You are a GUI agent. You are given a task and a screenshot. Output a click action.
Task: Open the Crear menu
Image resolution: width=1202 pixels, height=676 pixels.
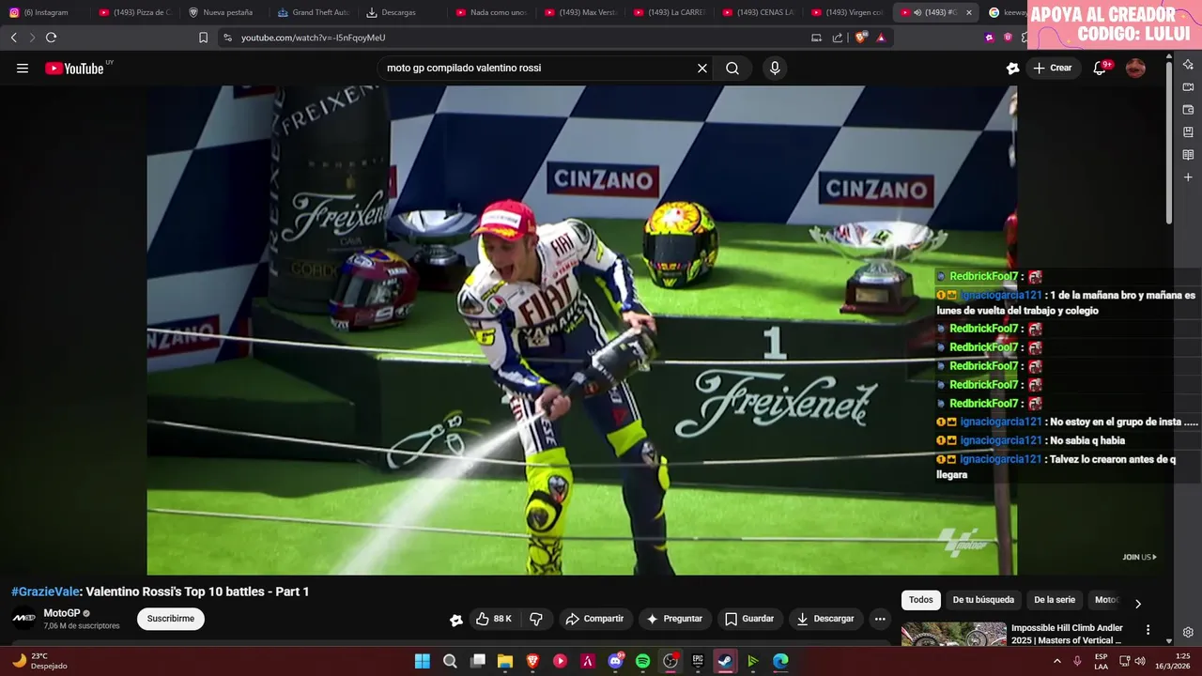pos(1053,68)
